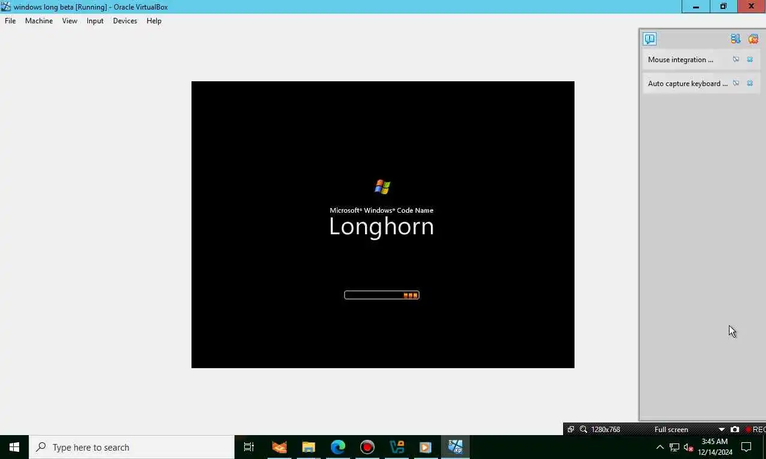
Task: Click the magnifier icon beside 1280x768
Action: tap(583, 430)
